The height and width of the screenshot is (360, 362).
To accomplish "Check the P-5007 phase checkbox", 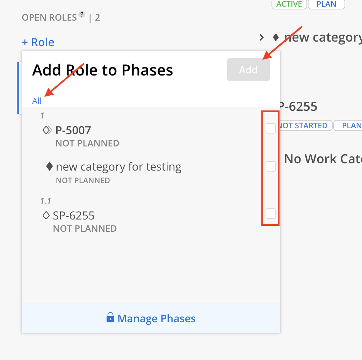I will [x=271, y=128].
